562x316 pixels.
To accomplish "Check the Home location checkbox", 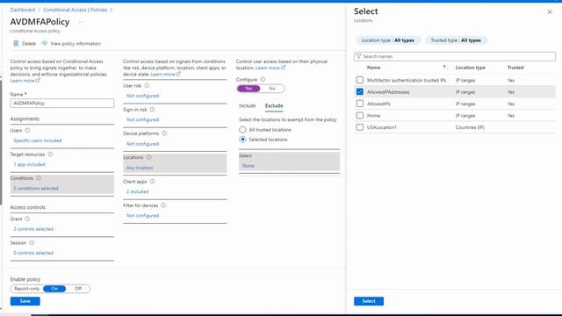I will [x=359, y=115].
